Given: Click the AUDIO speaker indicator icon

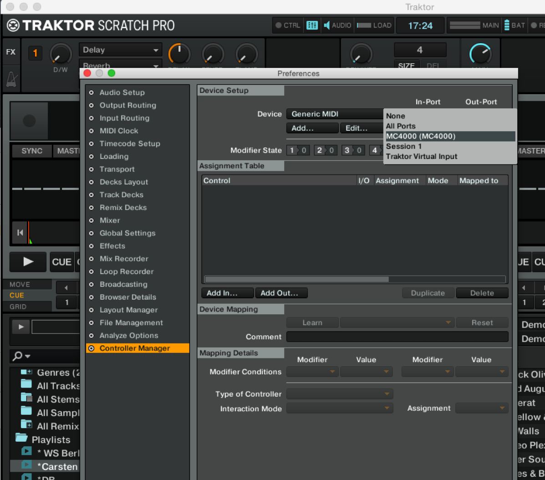Looking at the screenshot, I should 326,25.
